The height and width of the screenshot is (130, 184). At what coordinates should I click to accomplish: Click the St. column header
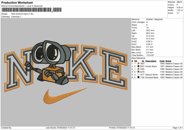coord(143,61)
